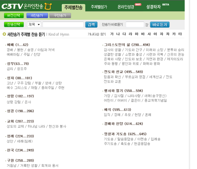Click the yellow harp icon
Image resolution: width=197 pixels, height=169 pixels.
(x=48, y=6)
